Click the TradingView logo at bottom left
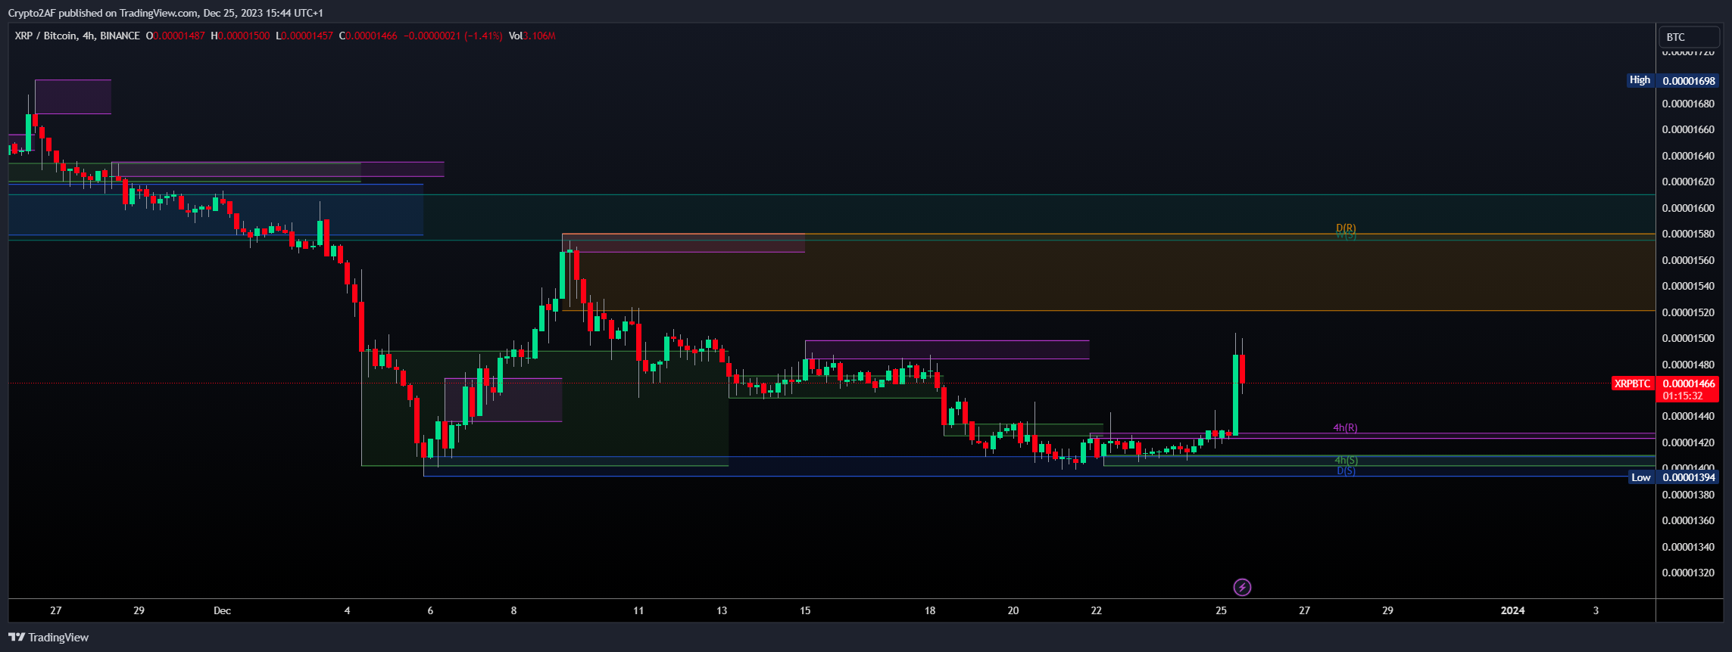 point(48,638)
